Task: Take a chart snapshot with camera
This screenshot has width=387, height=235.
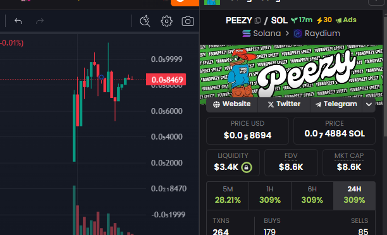Action: click(x=188, y=21)
